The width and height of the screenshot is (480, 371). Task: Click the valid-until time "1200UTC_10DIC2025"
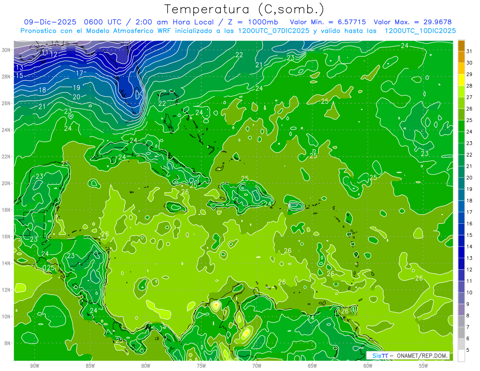coord(420,31)
